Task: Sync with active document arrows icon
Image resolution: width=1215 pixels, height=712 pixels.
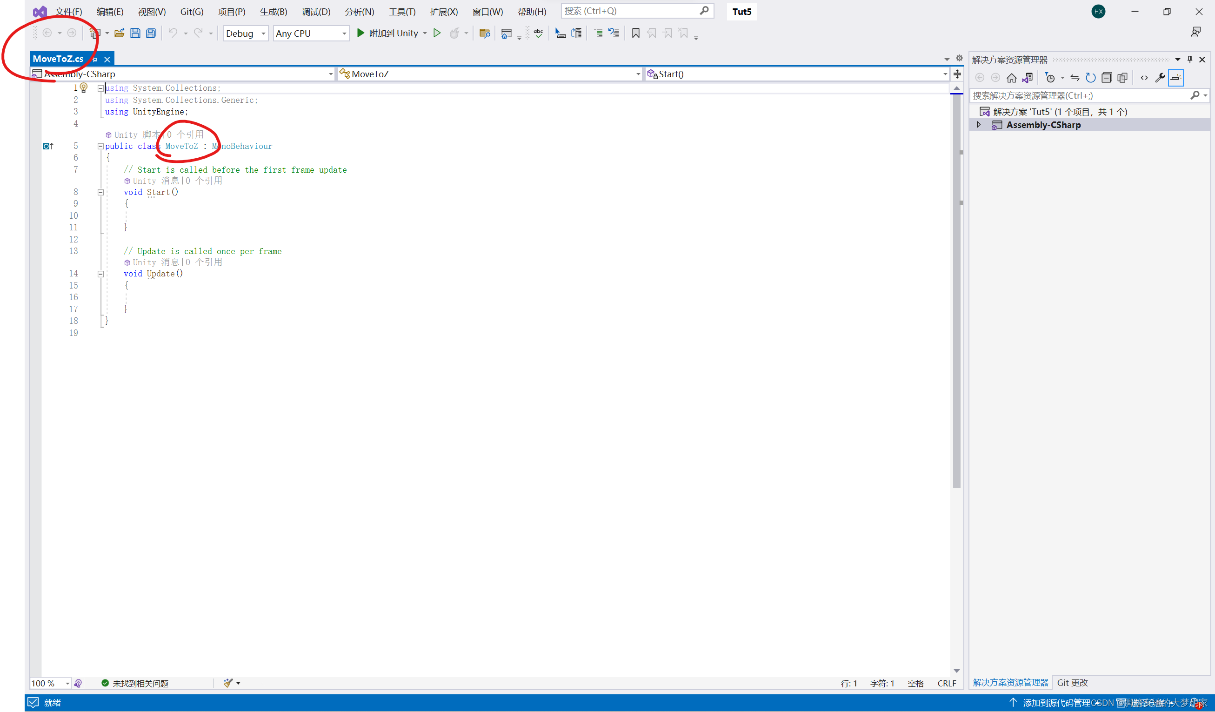Action: pos(1075,78)
